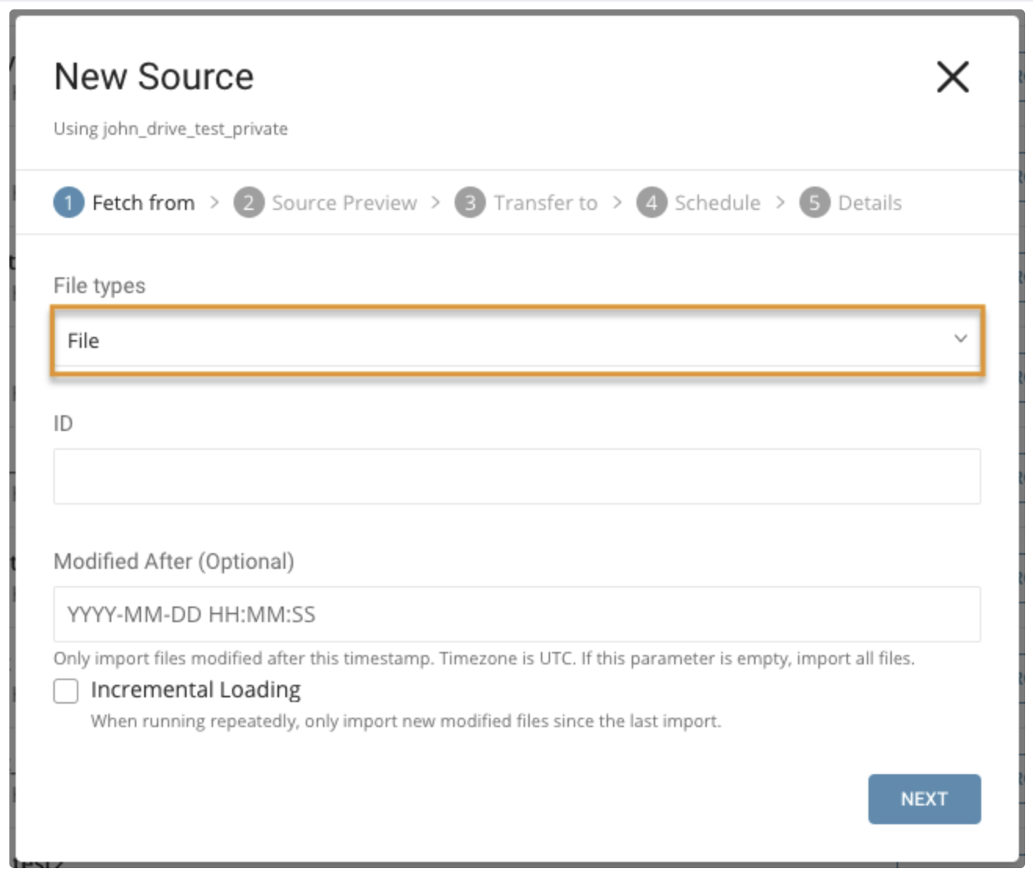The height and width of the screenshot is (876, 1033).
Task: Open the Details step
Action: point(869,203)
